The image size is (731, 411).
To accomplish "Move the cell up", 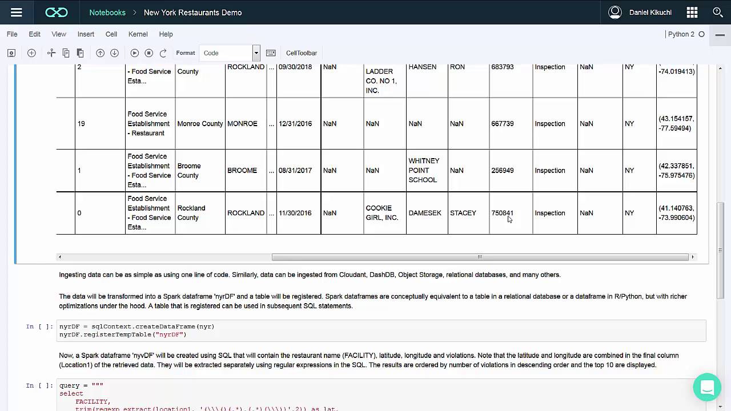I will coord(100,53).
